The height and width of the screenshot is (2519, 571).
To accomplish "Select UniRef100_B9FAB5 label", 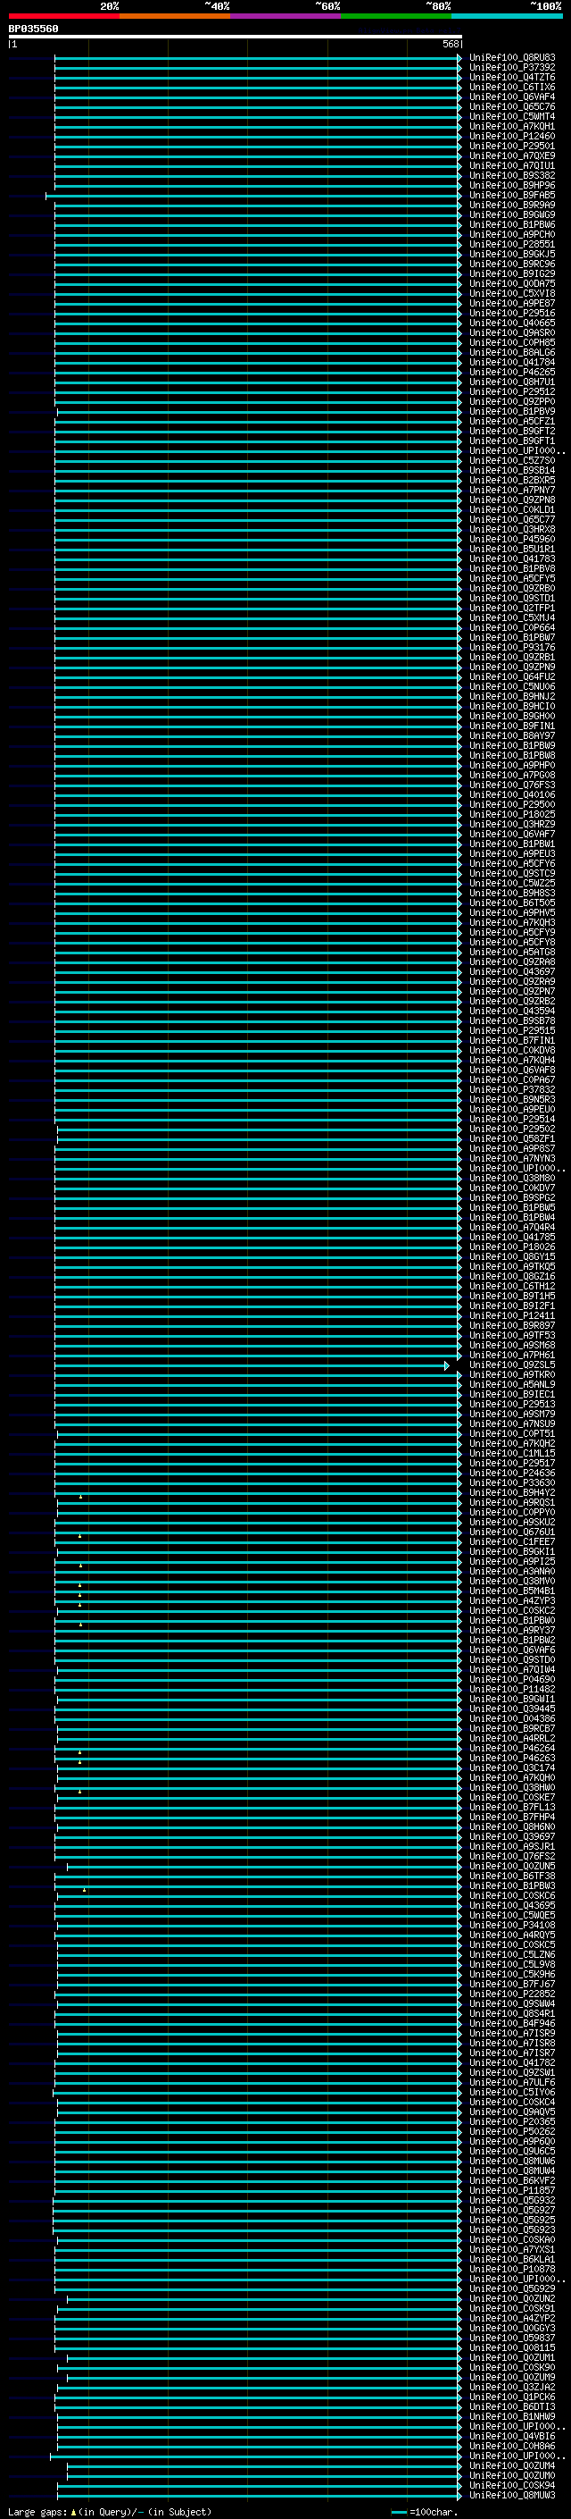I will click(511, 195).
